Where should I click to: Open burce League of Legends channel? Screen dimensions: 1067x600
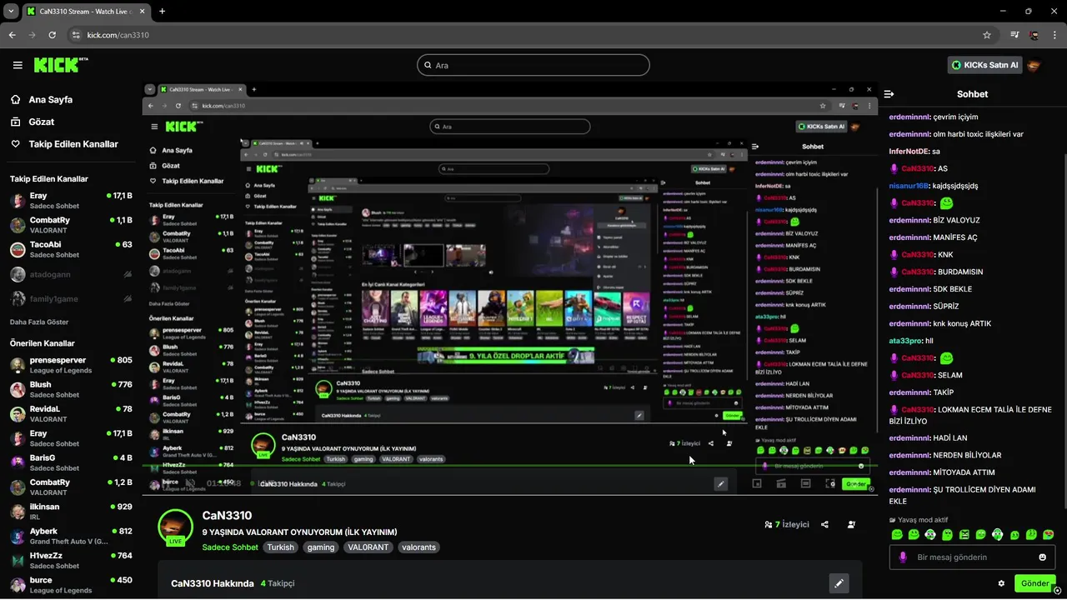pyautogui.click(x=71, y=585)
